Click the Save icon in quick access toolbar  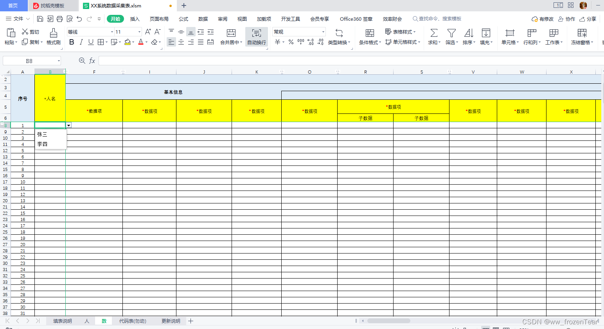pyautogui.click(x=40, y=19)
